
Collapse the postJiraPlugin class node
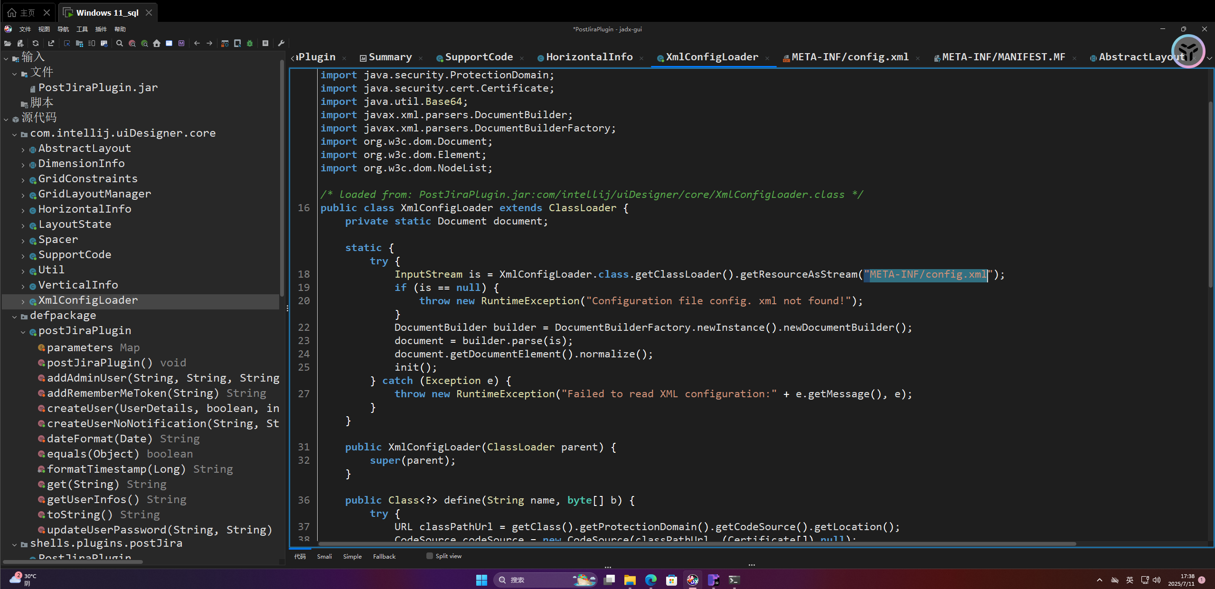(x=23, y=332)
